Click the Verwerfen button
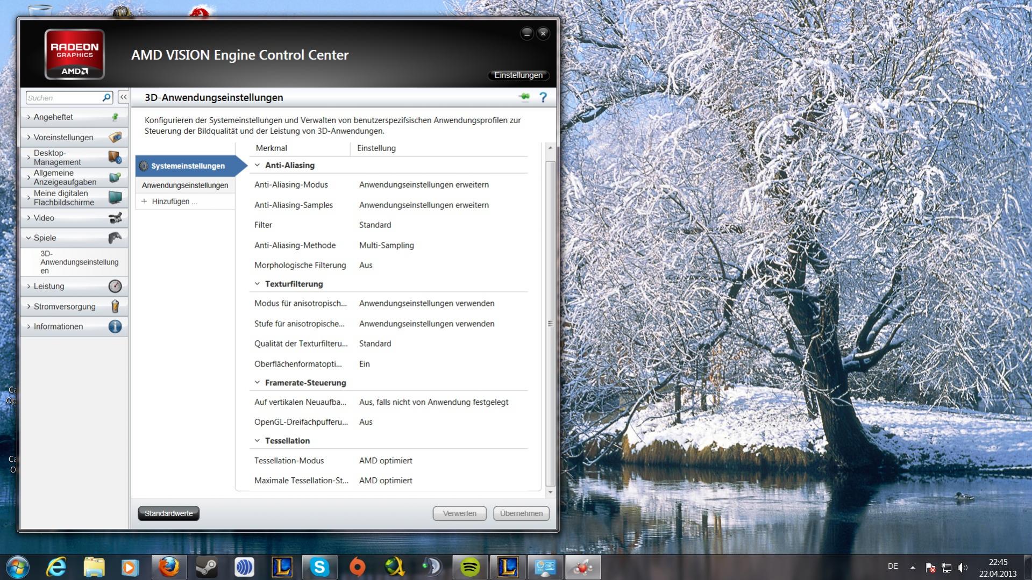The image size is (1032, 580). tap(459, 513)
